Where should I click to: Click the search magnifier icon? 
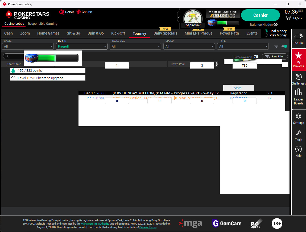7,56
